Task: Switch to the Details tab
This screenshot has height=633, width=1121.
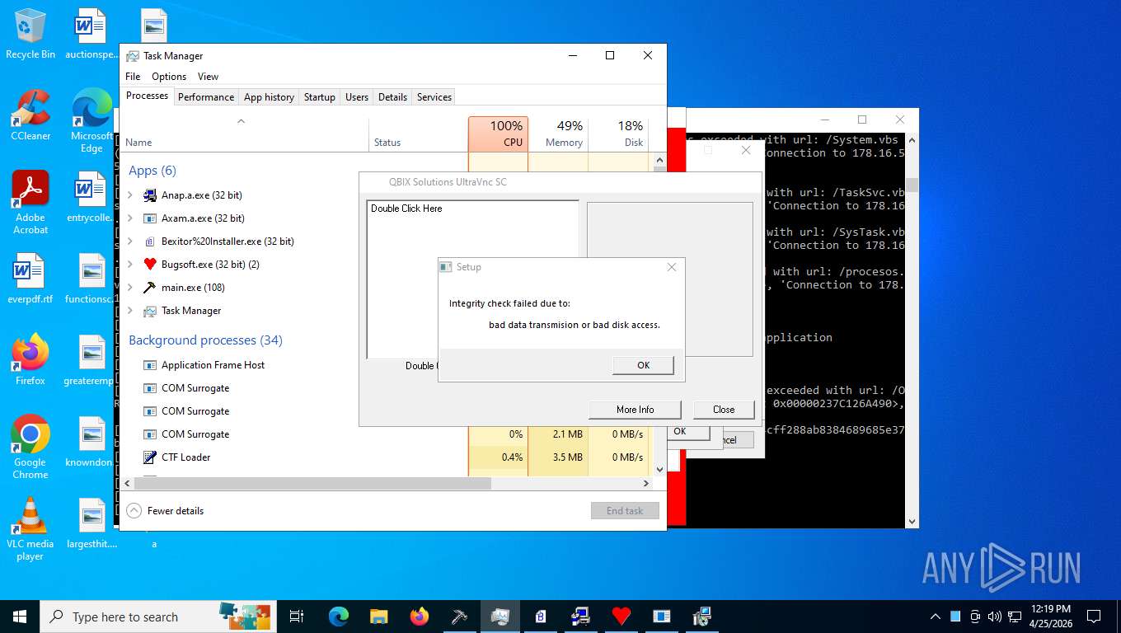Action: tap(392, 97)
